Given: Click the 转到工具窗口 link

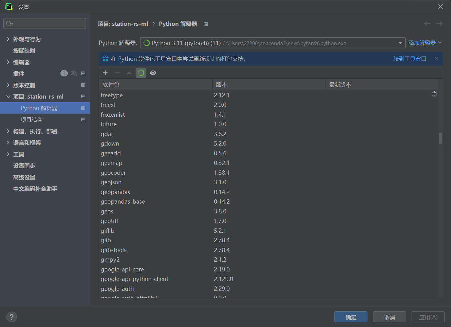Looking at the screenshot, I should coord(410,59).
